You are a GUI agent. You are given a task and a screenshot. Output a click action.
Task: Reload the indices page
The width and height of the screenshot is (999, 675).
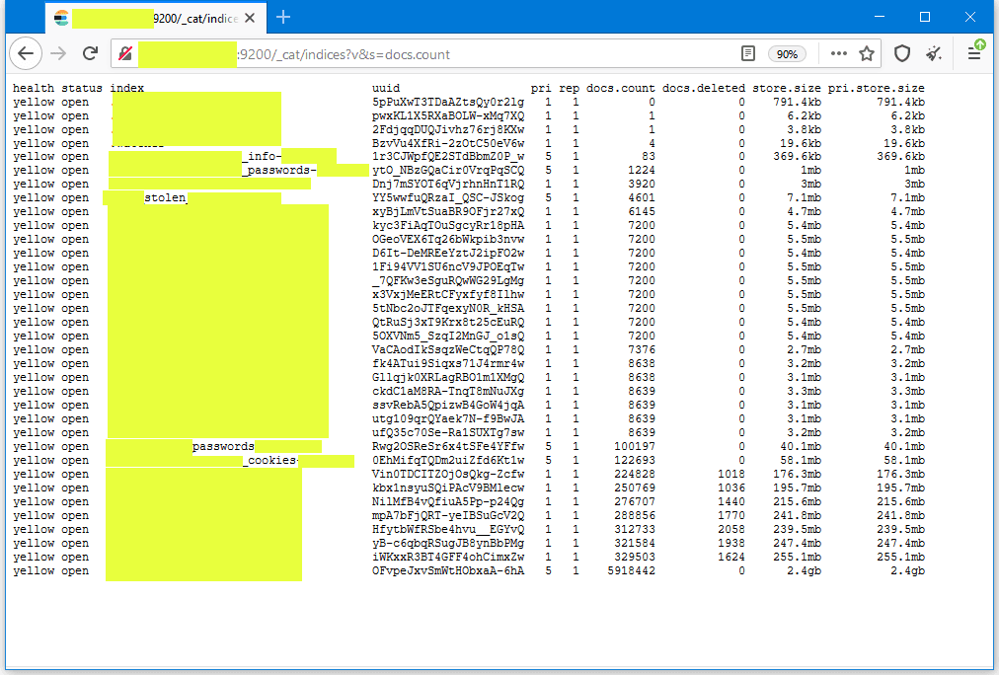(91, 54)
